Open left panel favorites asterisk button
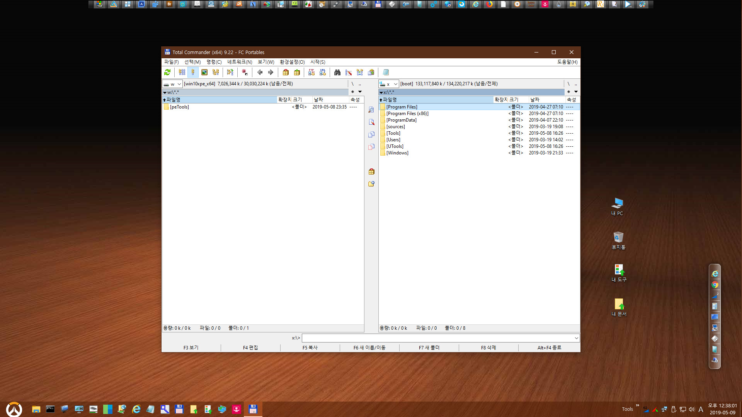Screen dimensions: 742x417 coord(352,92)
